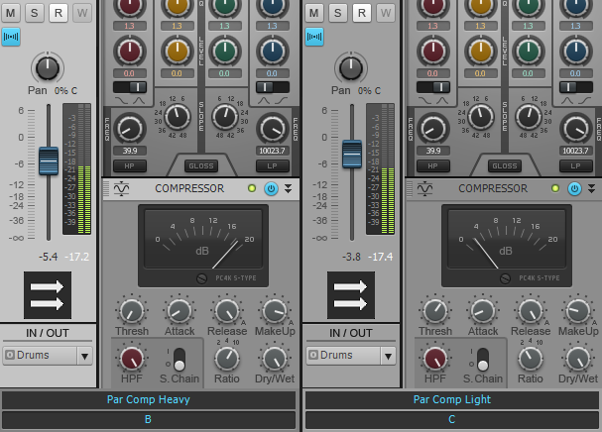Click the track icon of Par Comp Heavy
This screenshot has height=432, width=602.
48,295
